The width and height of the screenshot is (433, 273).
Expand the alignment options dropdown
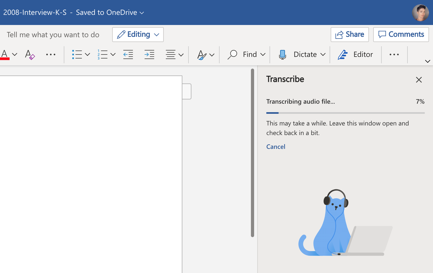[181, 54]
